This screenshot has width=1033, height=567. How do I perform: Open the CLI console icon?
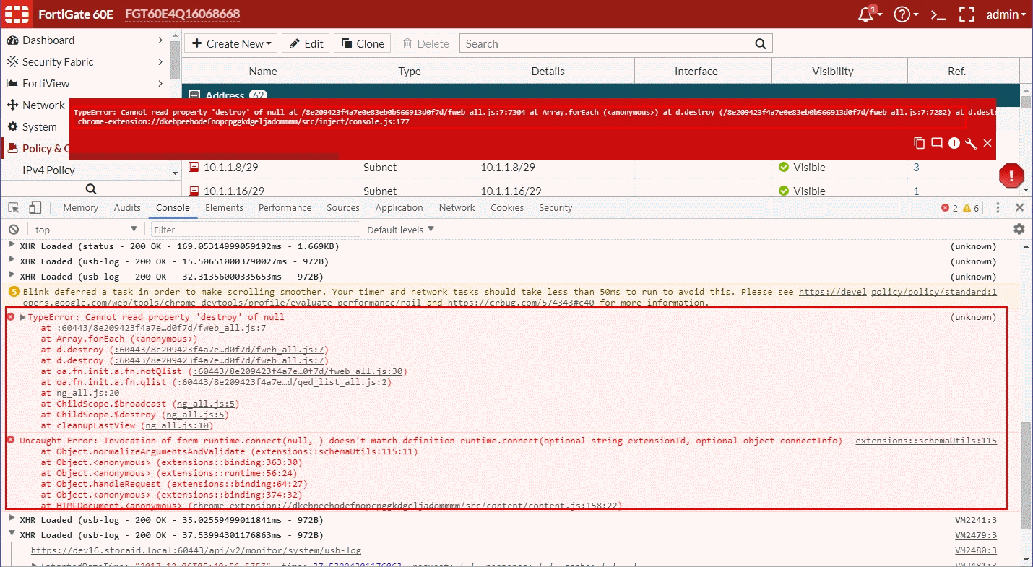pyautogui.click(x=938, y=14)
